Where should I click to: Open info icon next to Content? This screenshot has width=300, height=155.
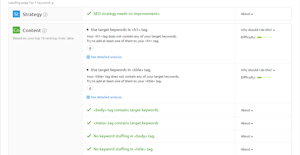(x=44, y=31)
